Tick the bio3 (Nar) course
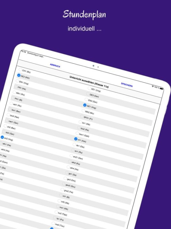 8,114
